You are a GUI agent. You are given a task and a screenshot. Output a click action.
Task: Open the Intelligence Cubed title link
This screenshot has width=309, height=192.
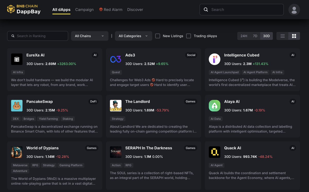click(242, 55)
